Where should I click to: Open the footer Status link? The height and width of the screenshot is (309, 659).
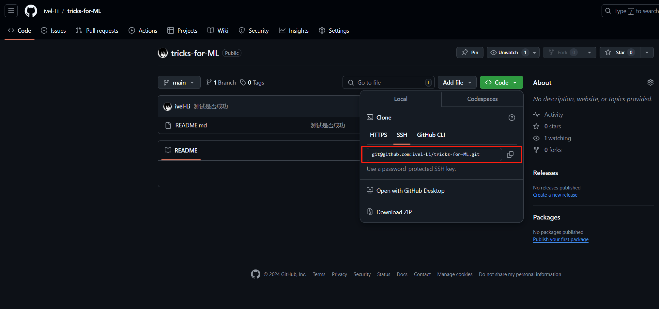tap(384, 274)
